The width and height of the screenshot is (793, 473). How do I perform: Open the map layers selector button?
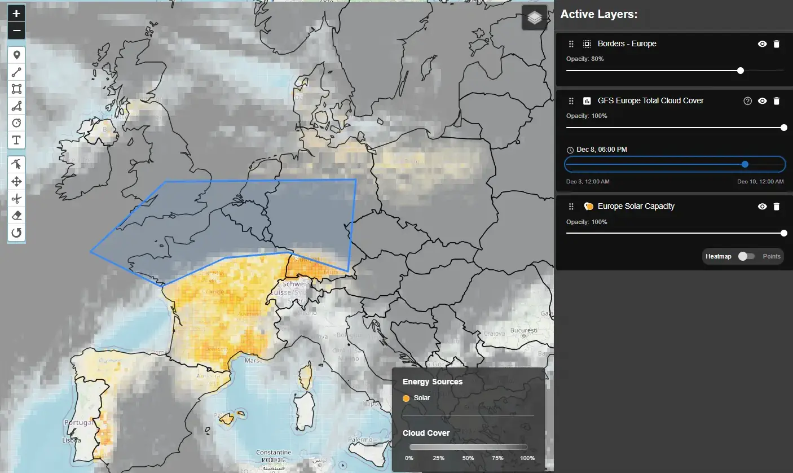pos(535,19)
